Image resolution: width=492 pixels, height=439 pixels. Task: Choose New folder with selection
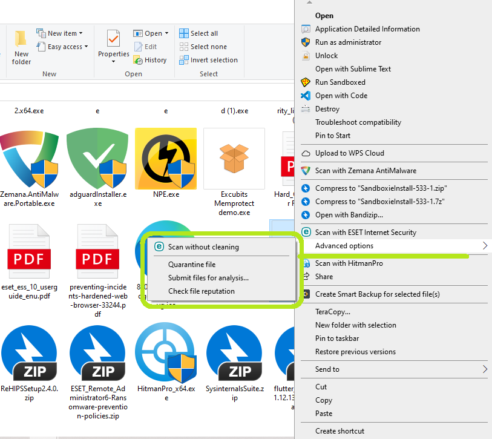coord(393,325)
